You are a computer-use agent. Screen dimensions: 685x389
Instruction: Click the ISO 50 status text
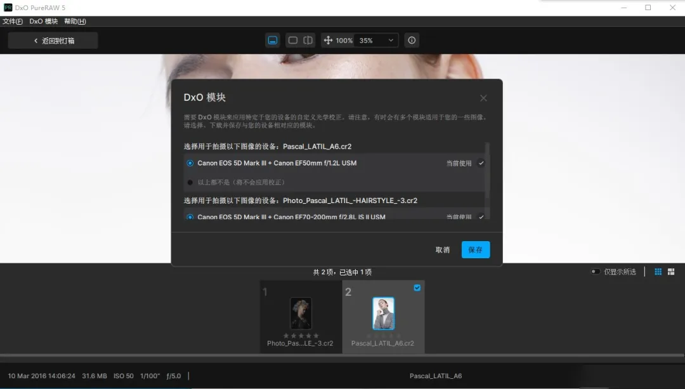(x=123, y=376)
